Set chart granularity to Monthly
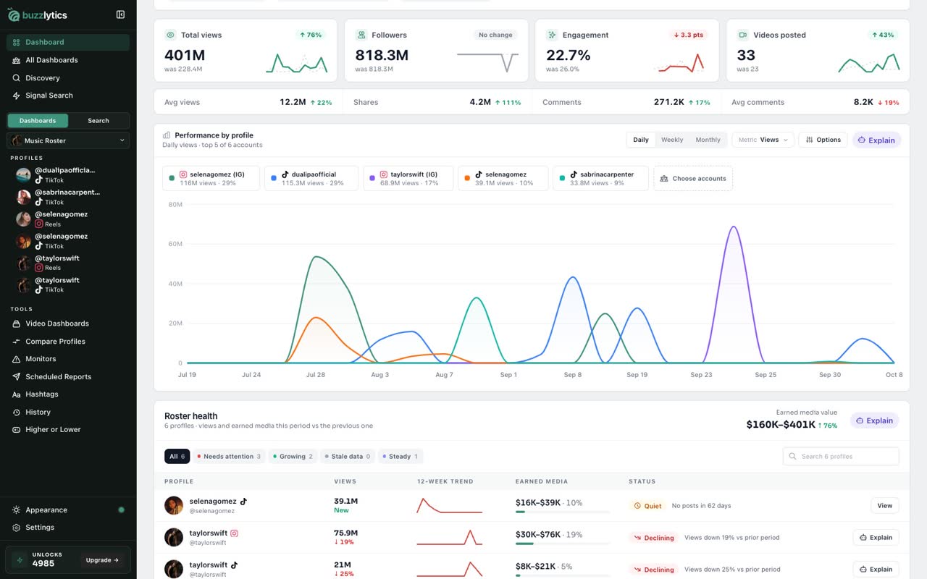 click(708, 140)
